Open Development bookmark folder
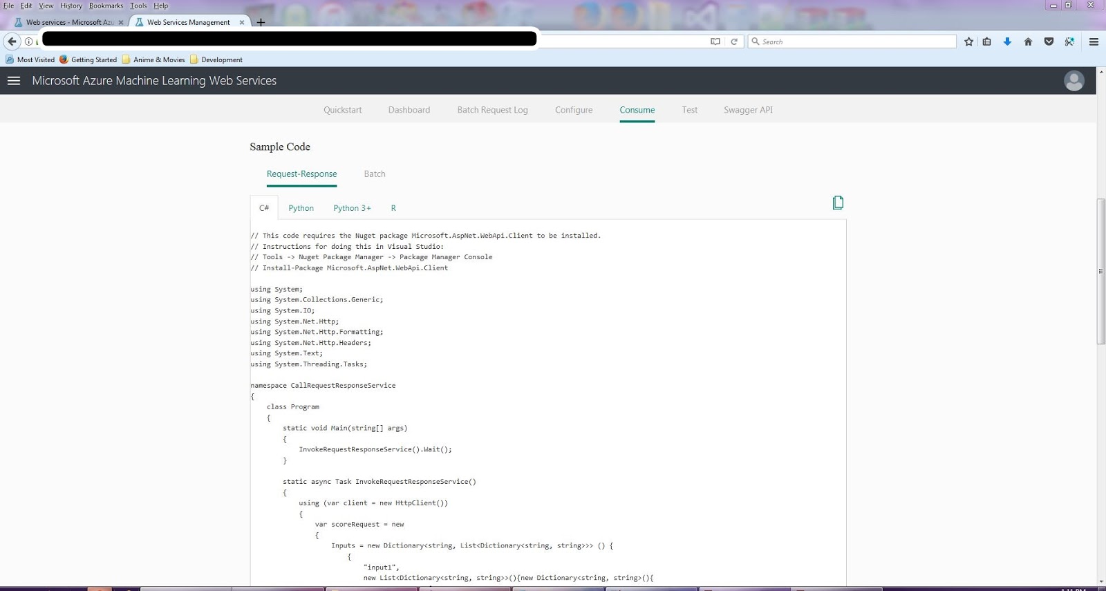Viewport: 1106px width, 591px height. coord(216,59)
